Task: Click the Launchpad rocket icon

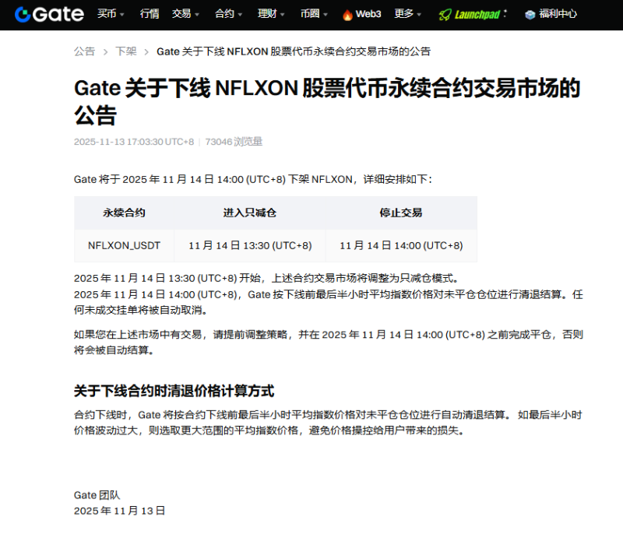Action: pos(445,15)
